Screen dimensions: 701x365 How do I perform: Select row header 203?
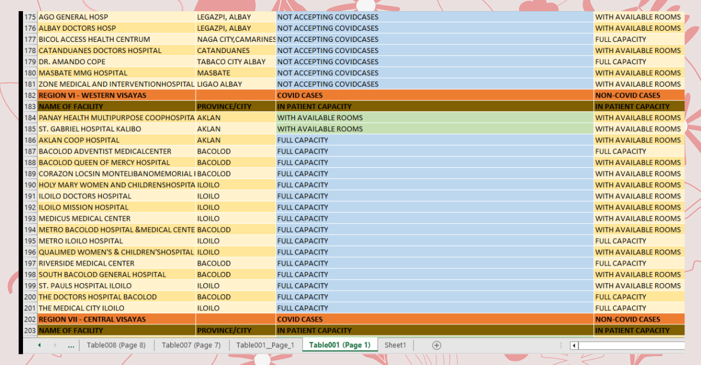(30, 331)
